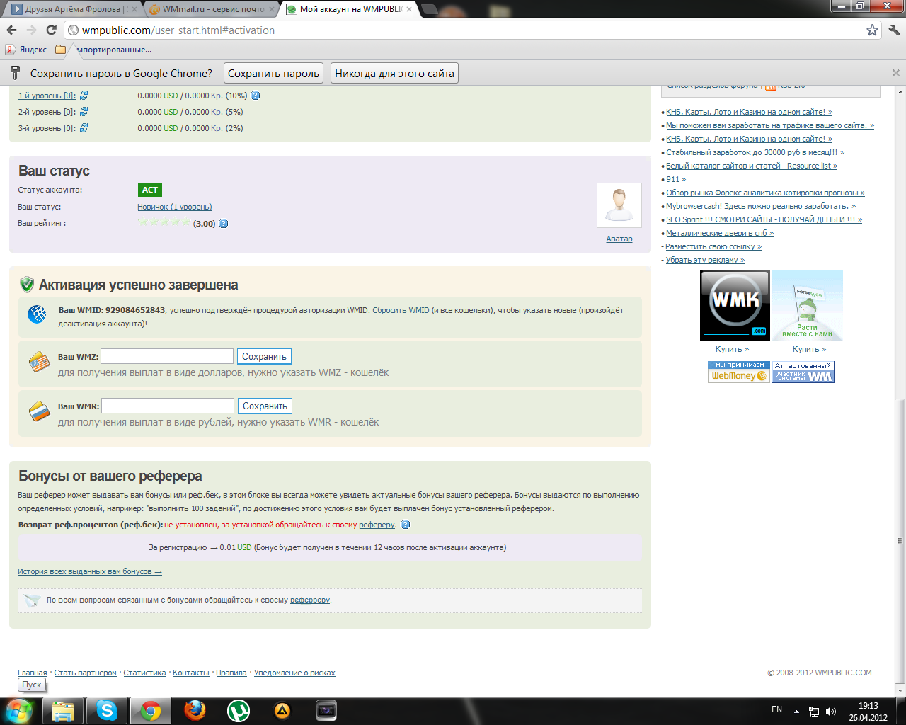This screenshot has height=725, width=906.
Task: Click the Аватар link
Action: (619, 239)
